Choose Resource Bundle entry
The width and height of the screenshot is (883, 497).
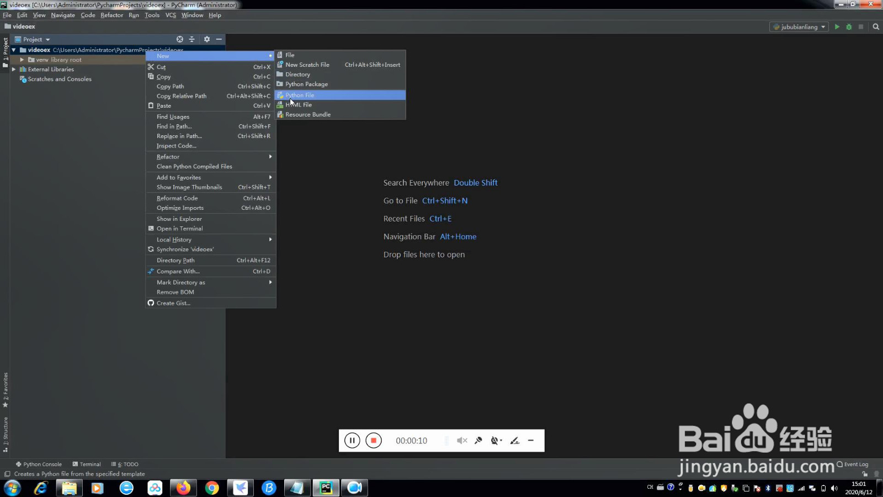pos(340,114)
